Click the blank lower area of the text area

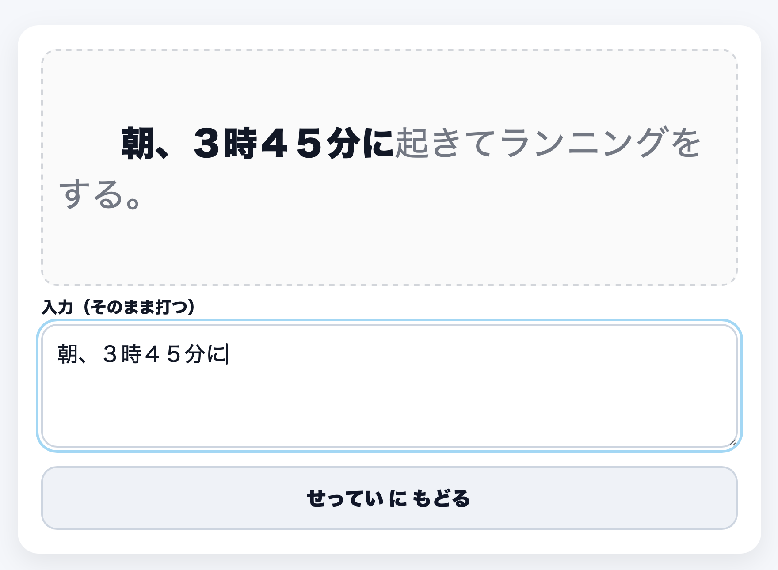389,415
